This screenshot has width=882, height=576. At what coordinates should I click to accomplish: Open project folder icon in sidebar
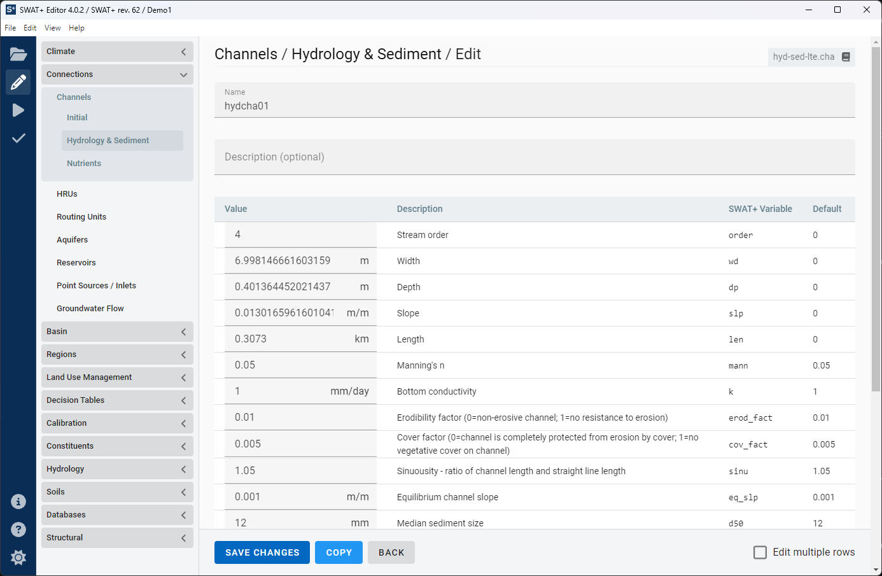[x=18, y=54]
